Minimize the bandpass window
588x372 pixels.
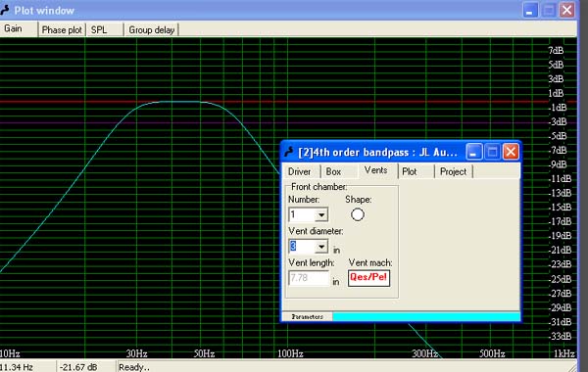(x=474, y=152)
